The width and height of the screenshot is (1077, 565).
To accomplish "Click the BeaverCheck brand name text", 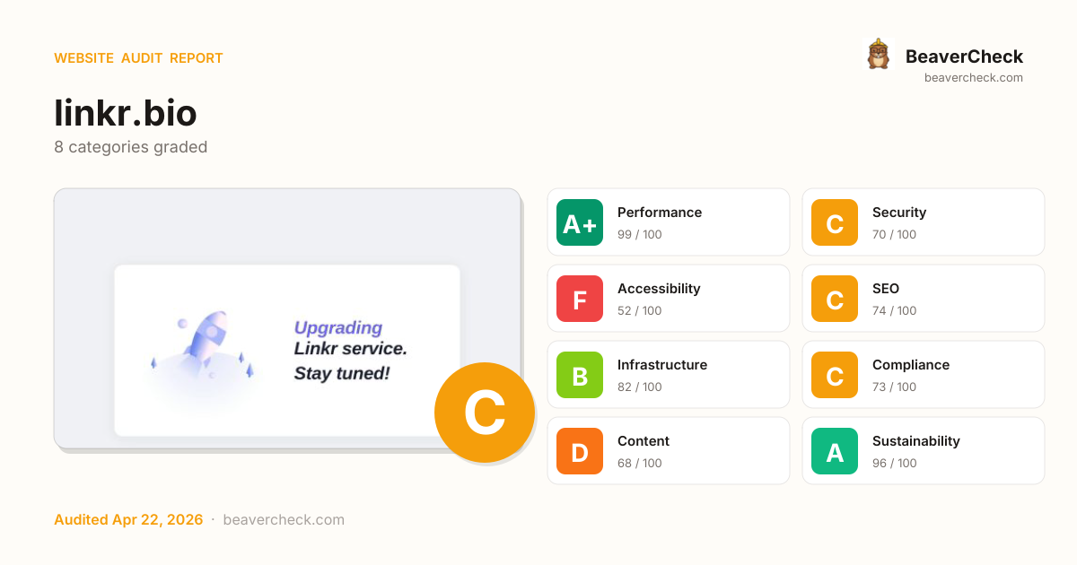I will (x=964, y=56).
